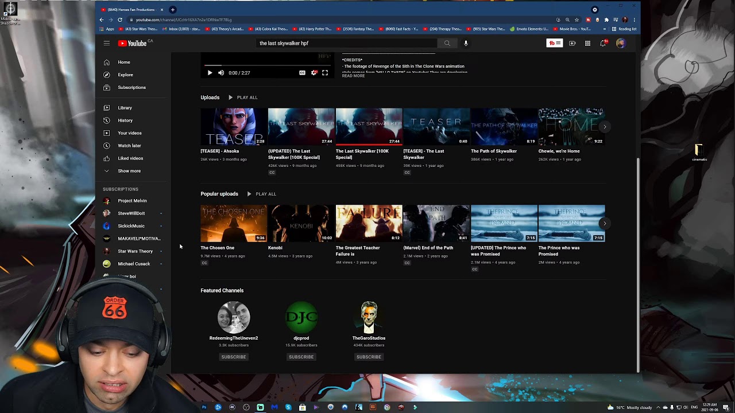Click the page vertical scrollbar

[x=638, y=264]
